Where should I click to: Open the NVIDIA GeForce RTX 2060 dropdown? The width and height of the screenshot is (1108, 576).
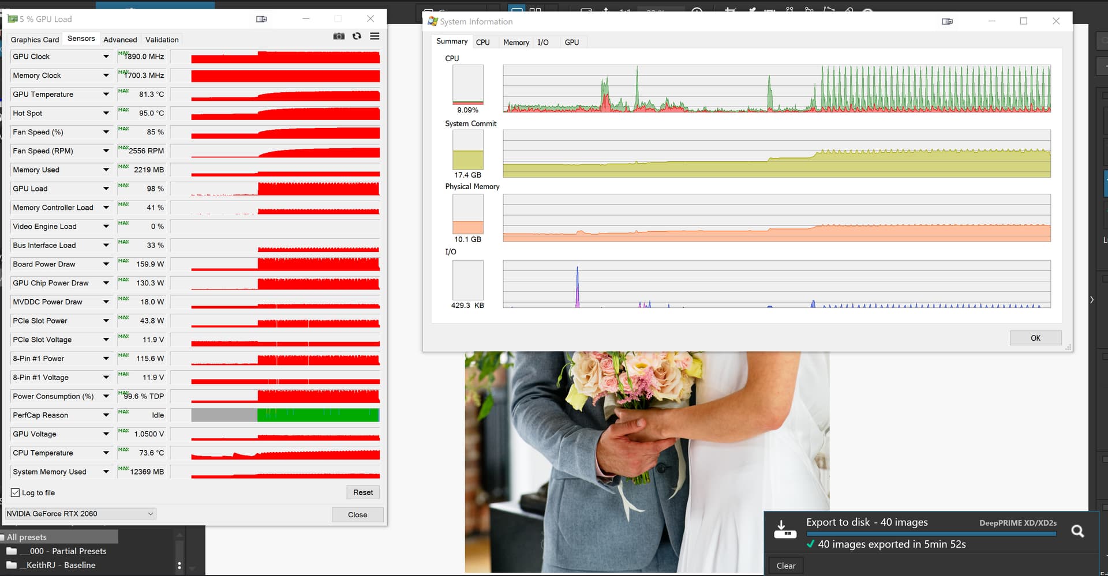point(81,514)
